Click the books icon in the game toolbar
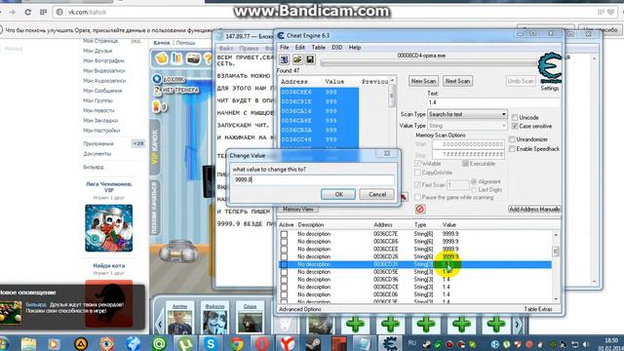This screenshot has width=624, height=351. 176,58
